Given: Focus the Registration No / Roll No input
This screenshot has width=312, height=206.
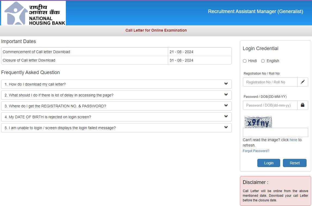Looking at the screenshot, I should coord(270,82).
